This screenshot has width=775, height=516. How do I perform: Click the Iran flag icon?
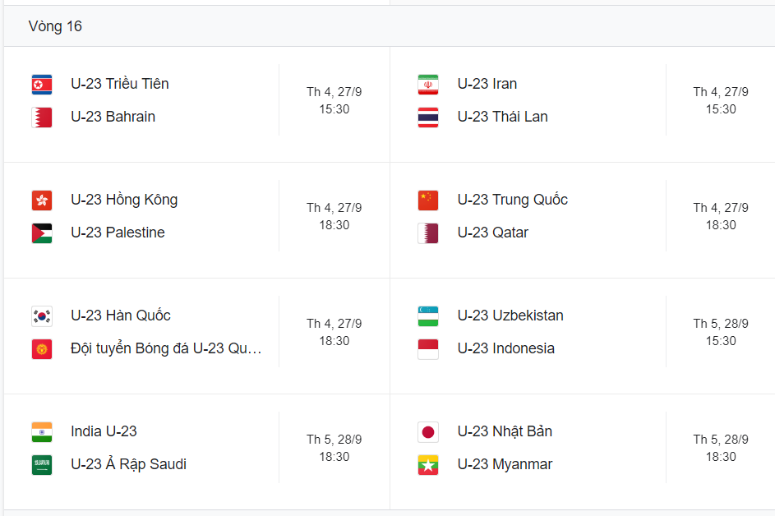428,85
